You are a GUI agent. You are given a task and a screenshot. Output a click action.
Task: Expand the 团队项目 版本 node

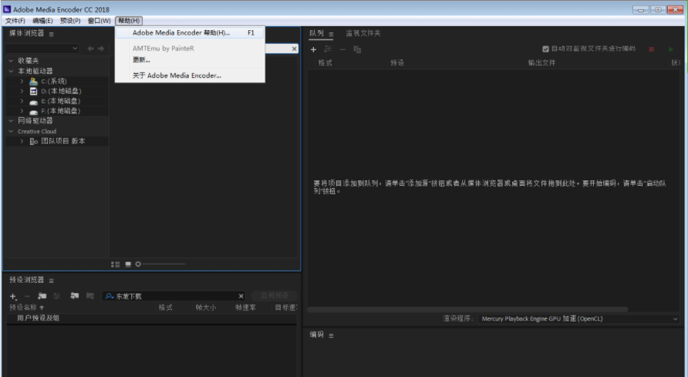click(22, 141)
